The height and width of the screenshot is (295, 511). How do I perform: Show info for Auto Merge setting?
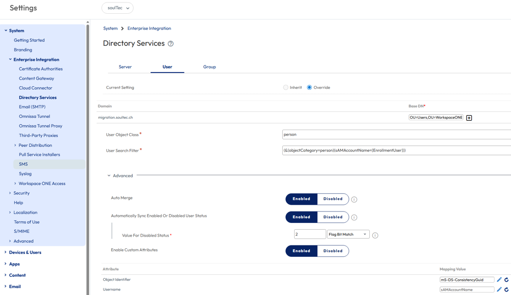(x=354, y=199)
